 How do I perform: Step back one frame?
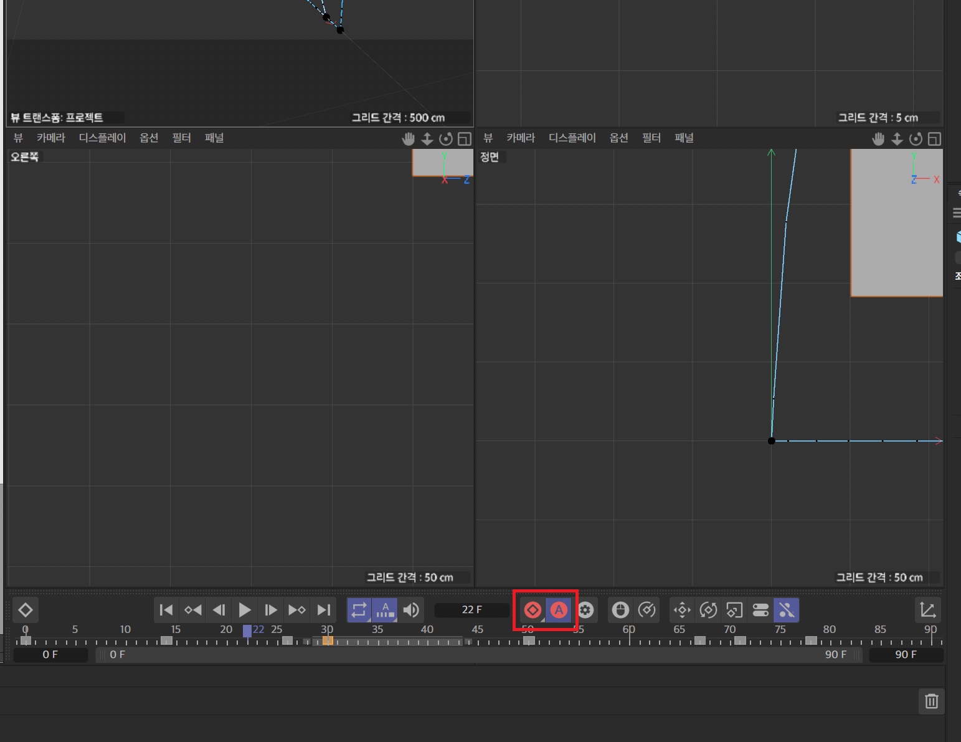pos(219,610)
